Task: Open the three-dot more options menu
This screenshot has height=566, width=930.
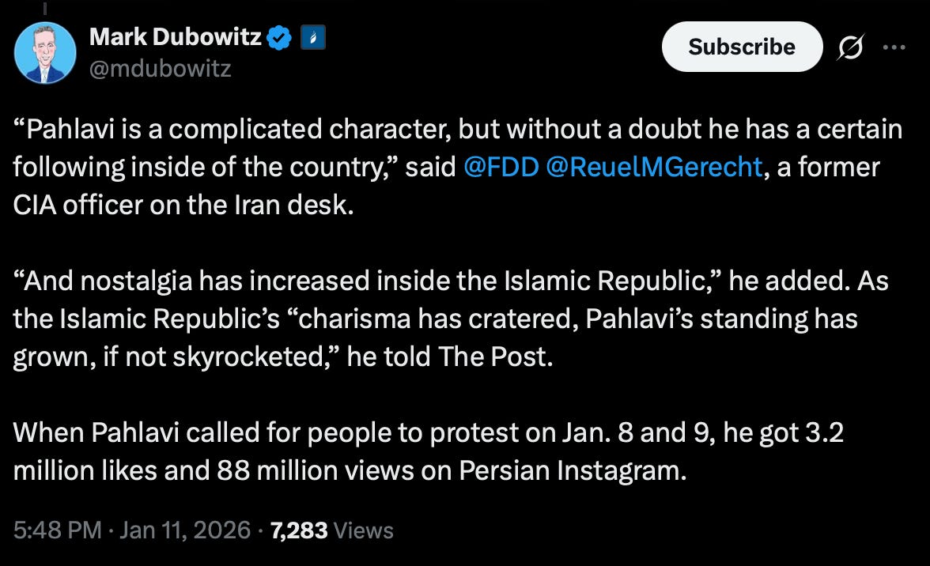Action: point(894,47)
